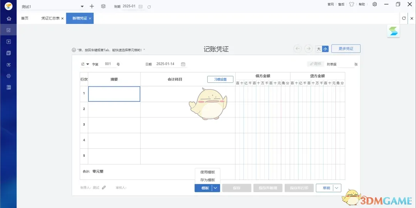Image resolution: width=416 pixels, height=208 pixels.
Task: Click the 习惯设置 button
Action: click(x=220, y=79)
